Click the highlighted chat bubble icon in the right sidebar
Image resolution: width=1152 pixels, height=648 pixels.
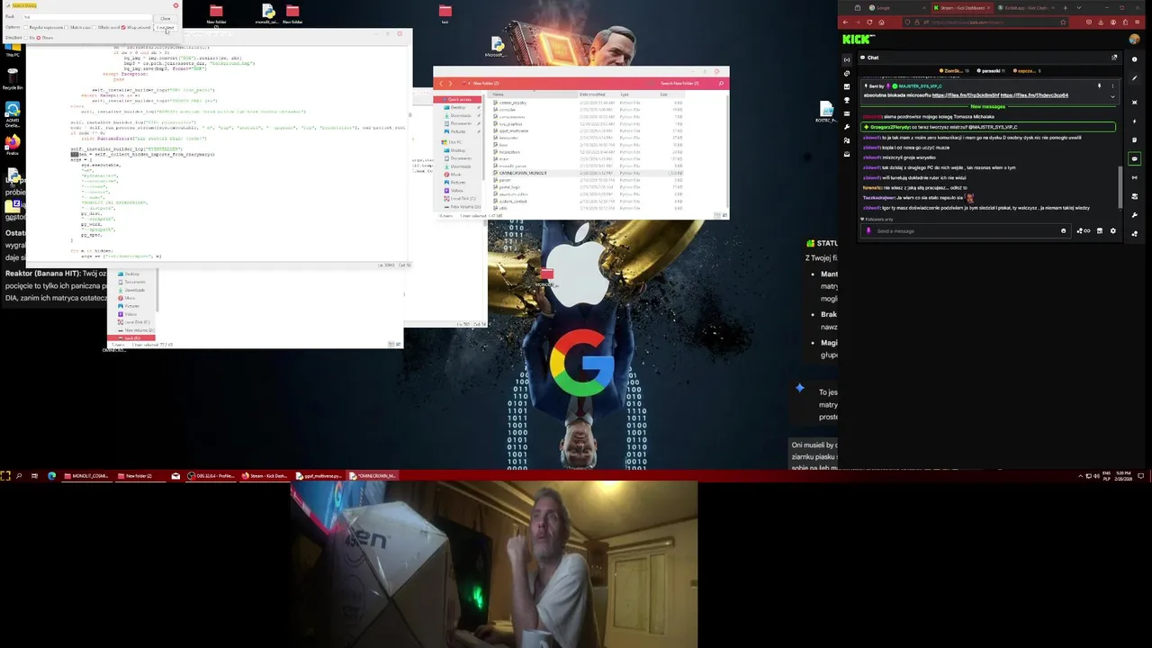point(1134,158)
